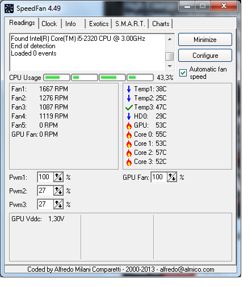This screenshot has height=287, width=252.
Task: Click the flame icon beside Core 3
Action: click(129, 162)
